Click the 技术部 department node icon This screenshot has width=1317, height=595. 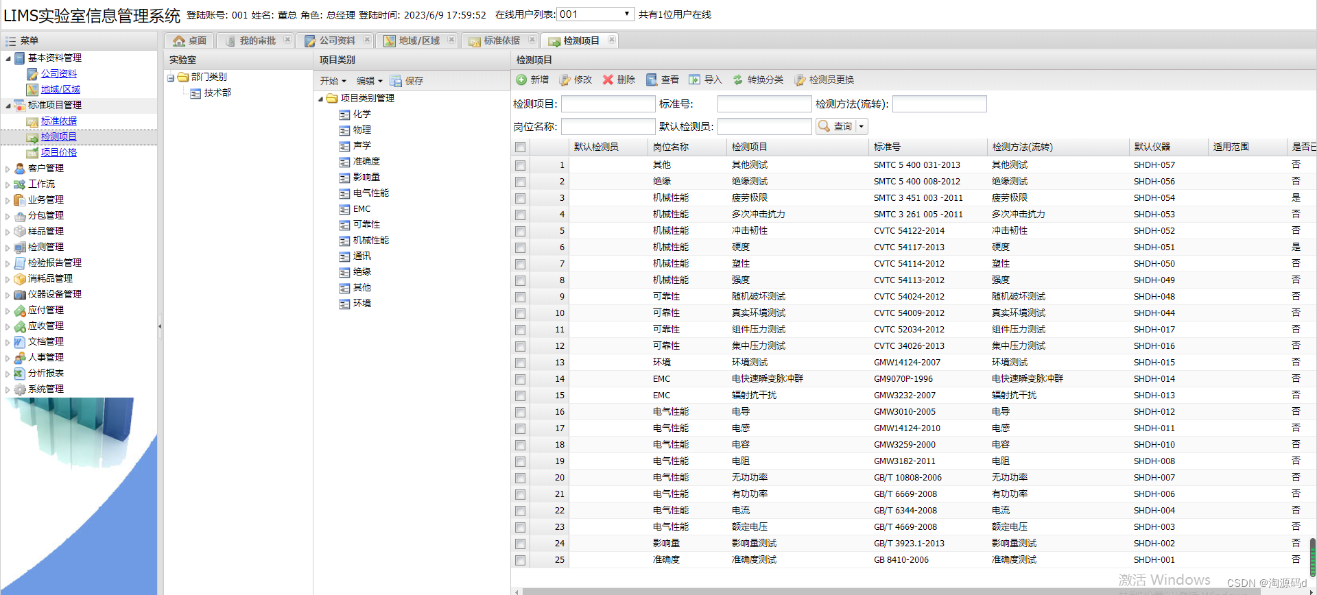[195, 93]
